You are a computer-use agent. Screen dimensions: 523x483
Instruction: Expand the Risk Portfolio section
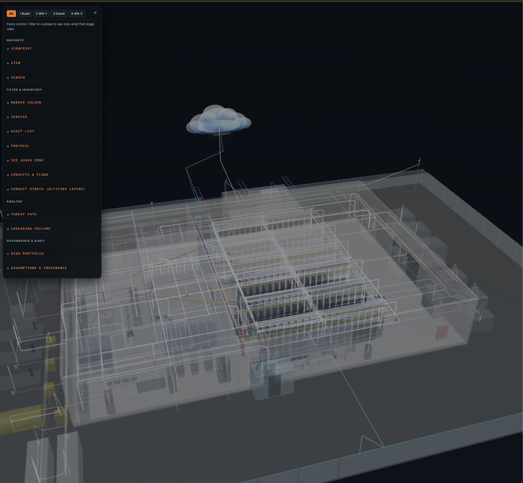click(x=52, y=253)
